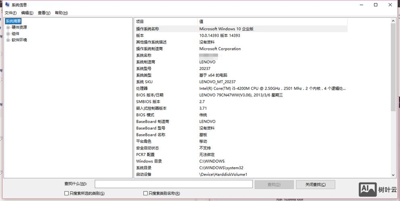The image size is (400, 201).
Task: Select the 处理器 row label
Action: click(x=142, y=88)
